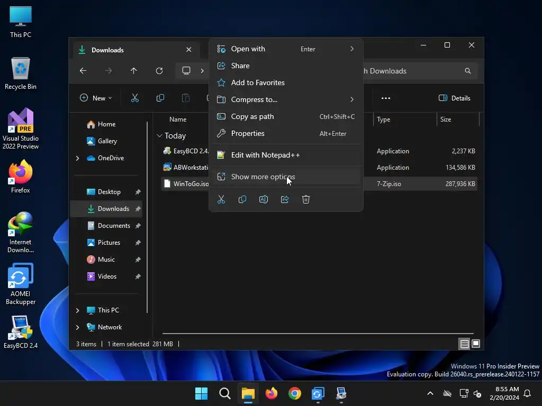Select AOMEI Backupper desktop icon

21,284
